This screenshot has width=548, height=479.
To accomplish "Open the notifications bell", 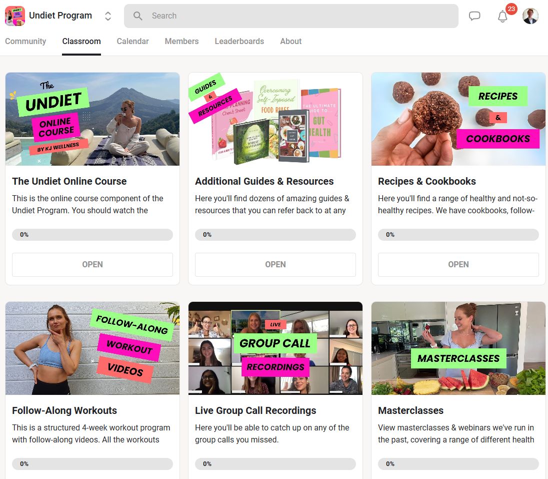I will (x=502, y=16).
